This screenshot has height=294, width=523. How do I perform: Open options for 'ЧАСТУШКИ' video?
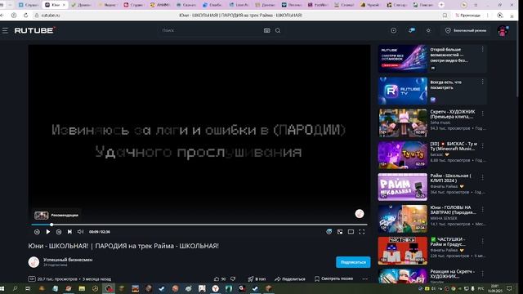click(x=483, y=241)
